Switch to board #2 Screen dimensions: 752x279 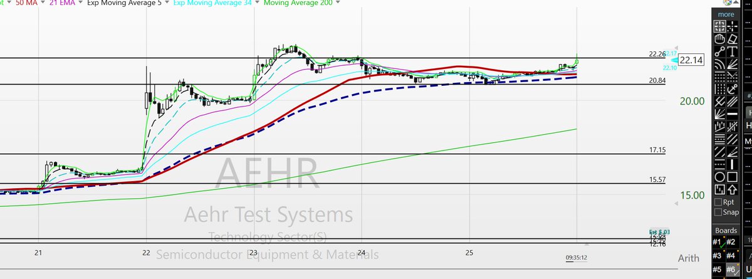pos(733,243)
